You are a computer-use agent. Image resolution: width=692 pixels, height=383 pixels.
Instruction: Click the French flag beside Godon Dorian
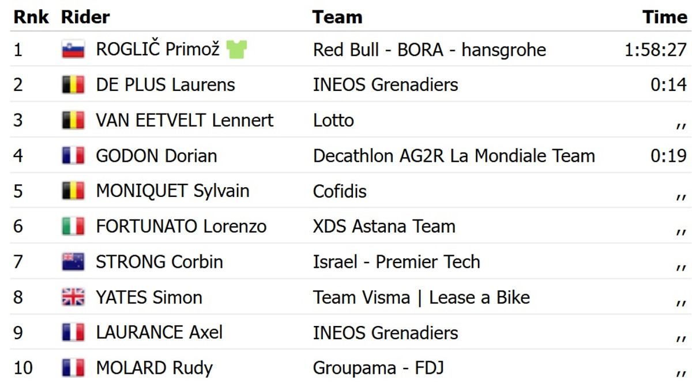[73, 156]
